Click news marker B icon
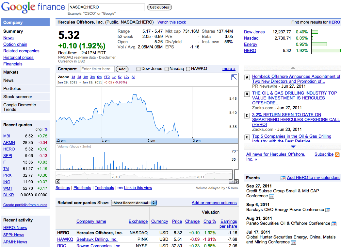 pyautogui.click(x=247, y=94)
